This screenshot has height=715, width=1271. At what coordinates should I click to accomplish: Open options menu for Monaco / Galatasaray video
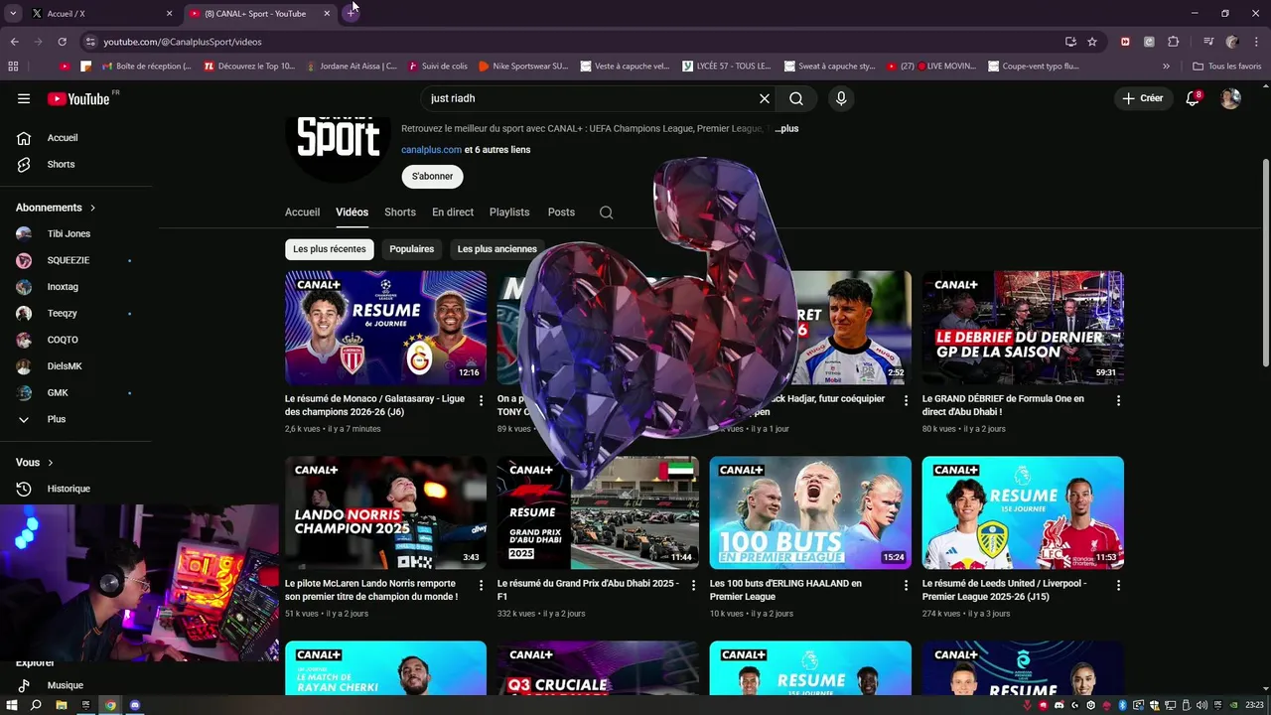pos(482,400)
